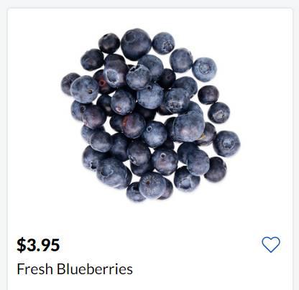299x290 pixels.
Task: Mark this product as liked
Action: (271, 245)
